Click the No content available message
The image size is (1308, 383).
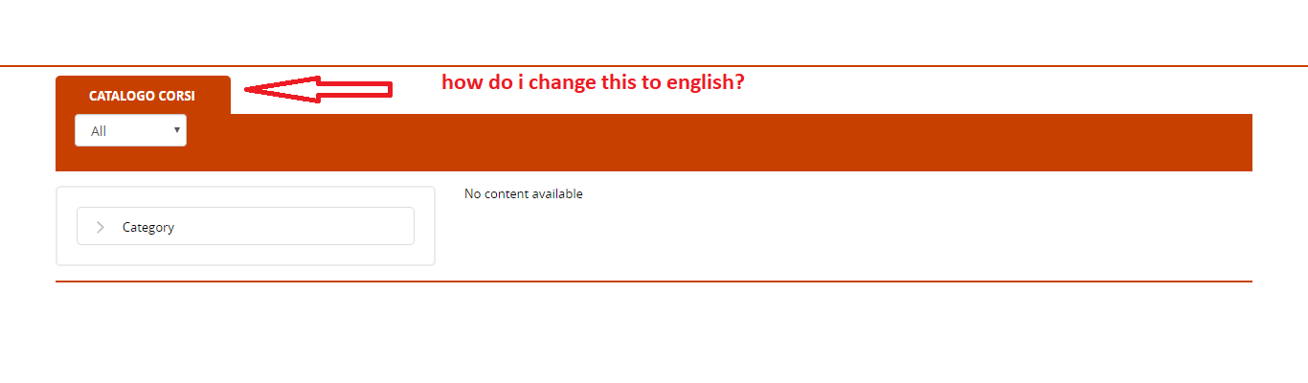[x=523, y=194]
